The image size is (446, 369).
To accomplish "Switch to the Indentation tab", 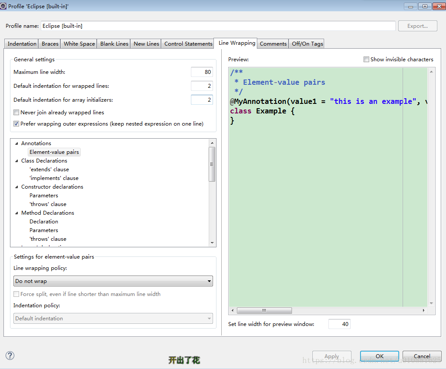I will [x=22, y=43].
